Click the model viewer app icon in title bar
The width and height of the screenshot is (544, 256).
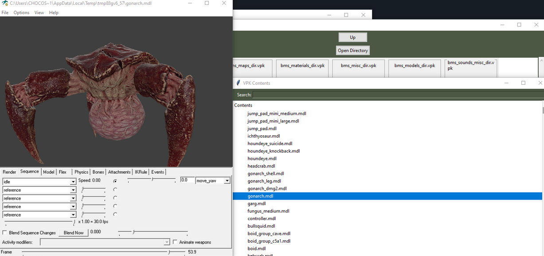[5, 3]
